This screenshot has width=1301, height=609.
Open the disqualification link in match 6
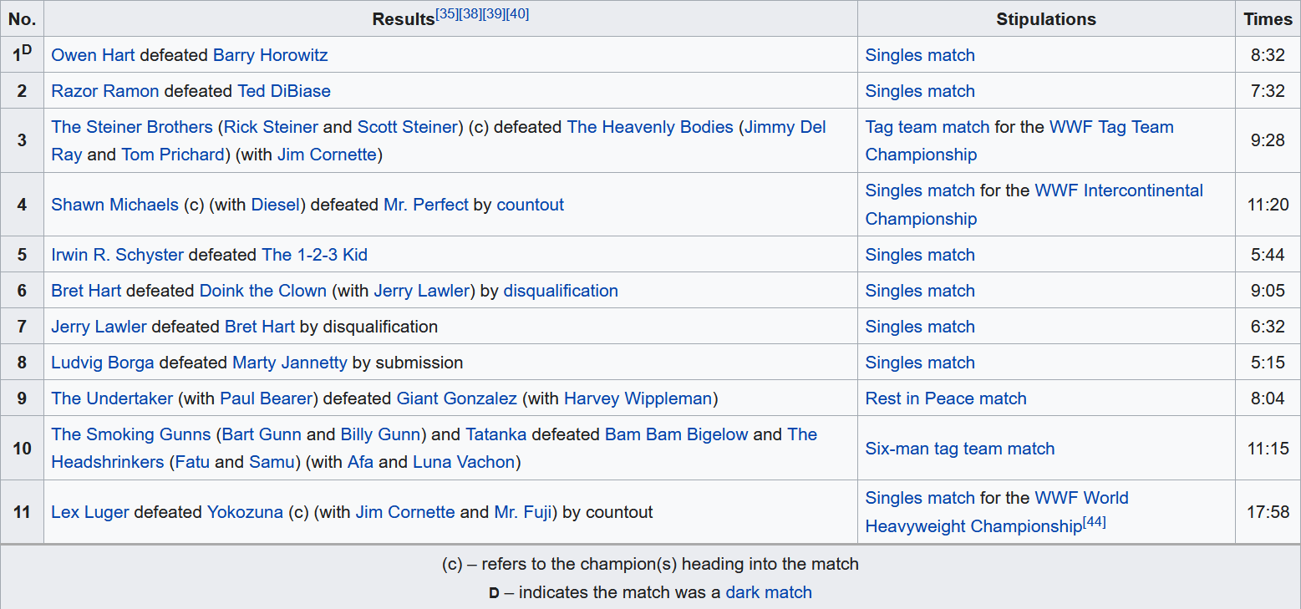561,291
